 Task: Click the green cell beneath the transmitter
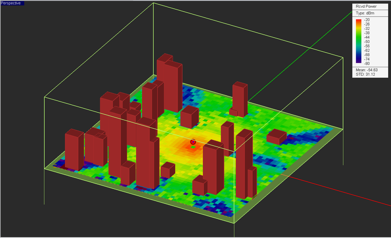pyautogui.click(x=193, y=147)
